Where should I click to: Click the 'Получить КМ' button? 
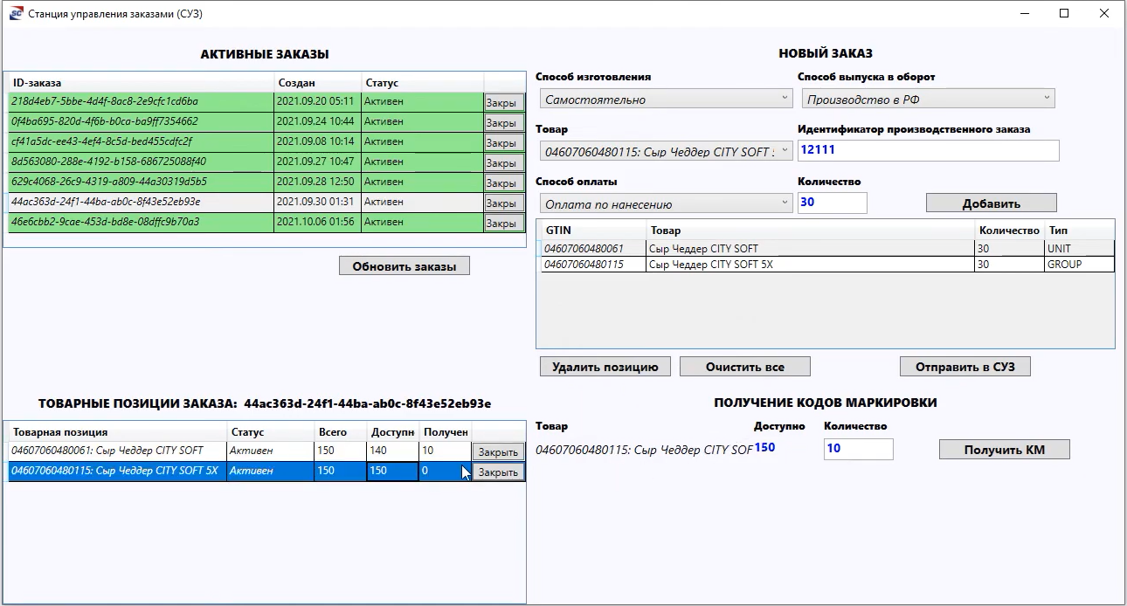click(x=1004, y=450)
